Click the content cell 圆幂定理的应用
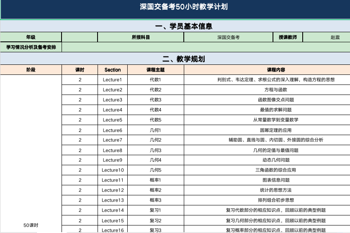 pyautogui.click(x=267, y=130)
